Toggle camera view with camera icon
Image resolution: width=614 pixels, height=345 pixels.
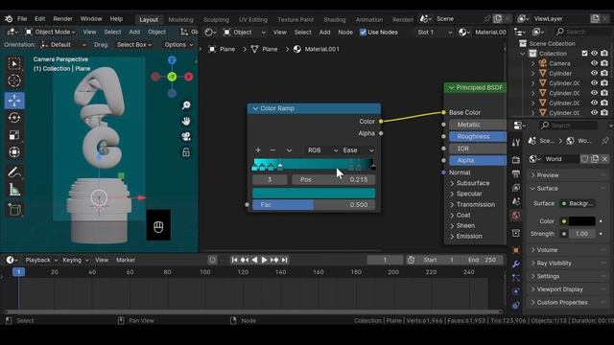pos(186,136)
